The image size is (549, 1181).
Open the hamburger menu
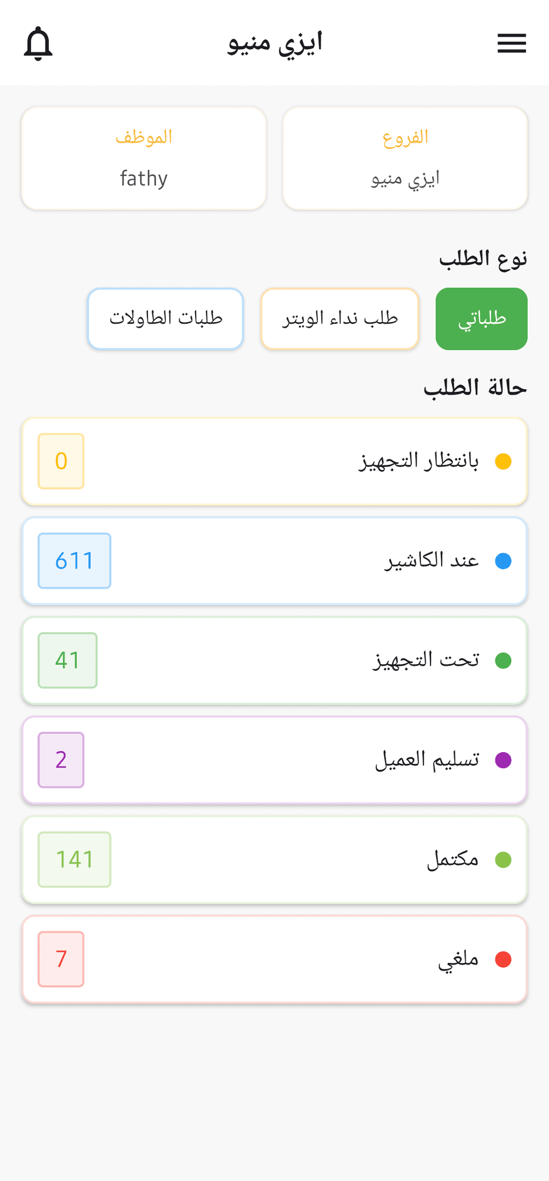tap(511, 43)
